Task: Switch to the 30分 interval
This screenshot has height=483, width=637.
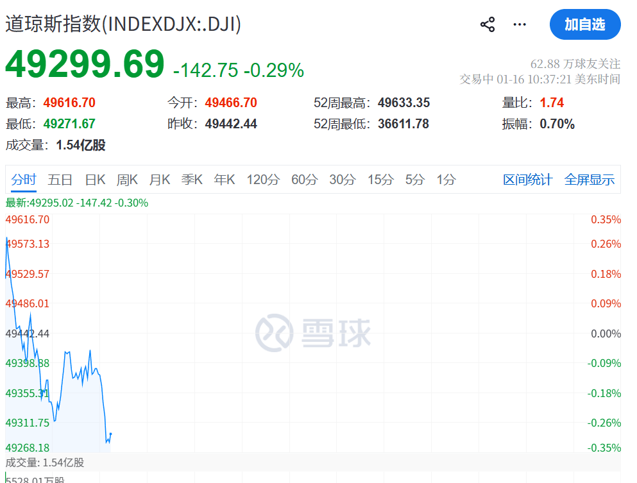Action: [x=342, y=180]
